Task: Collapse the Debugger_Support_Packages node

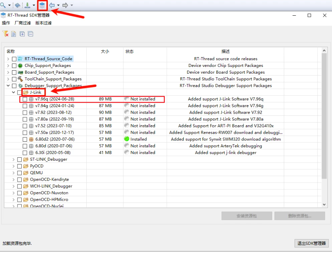Action: tap(8, 86)
